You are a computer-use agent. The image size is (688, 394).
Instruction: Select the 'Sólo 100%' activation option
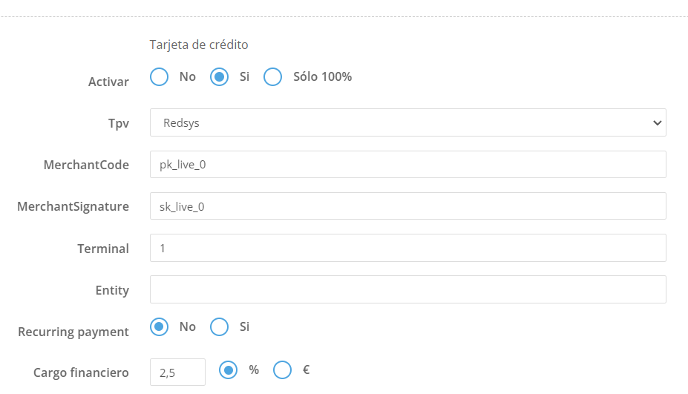tap(273, 77)
